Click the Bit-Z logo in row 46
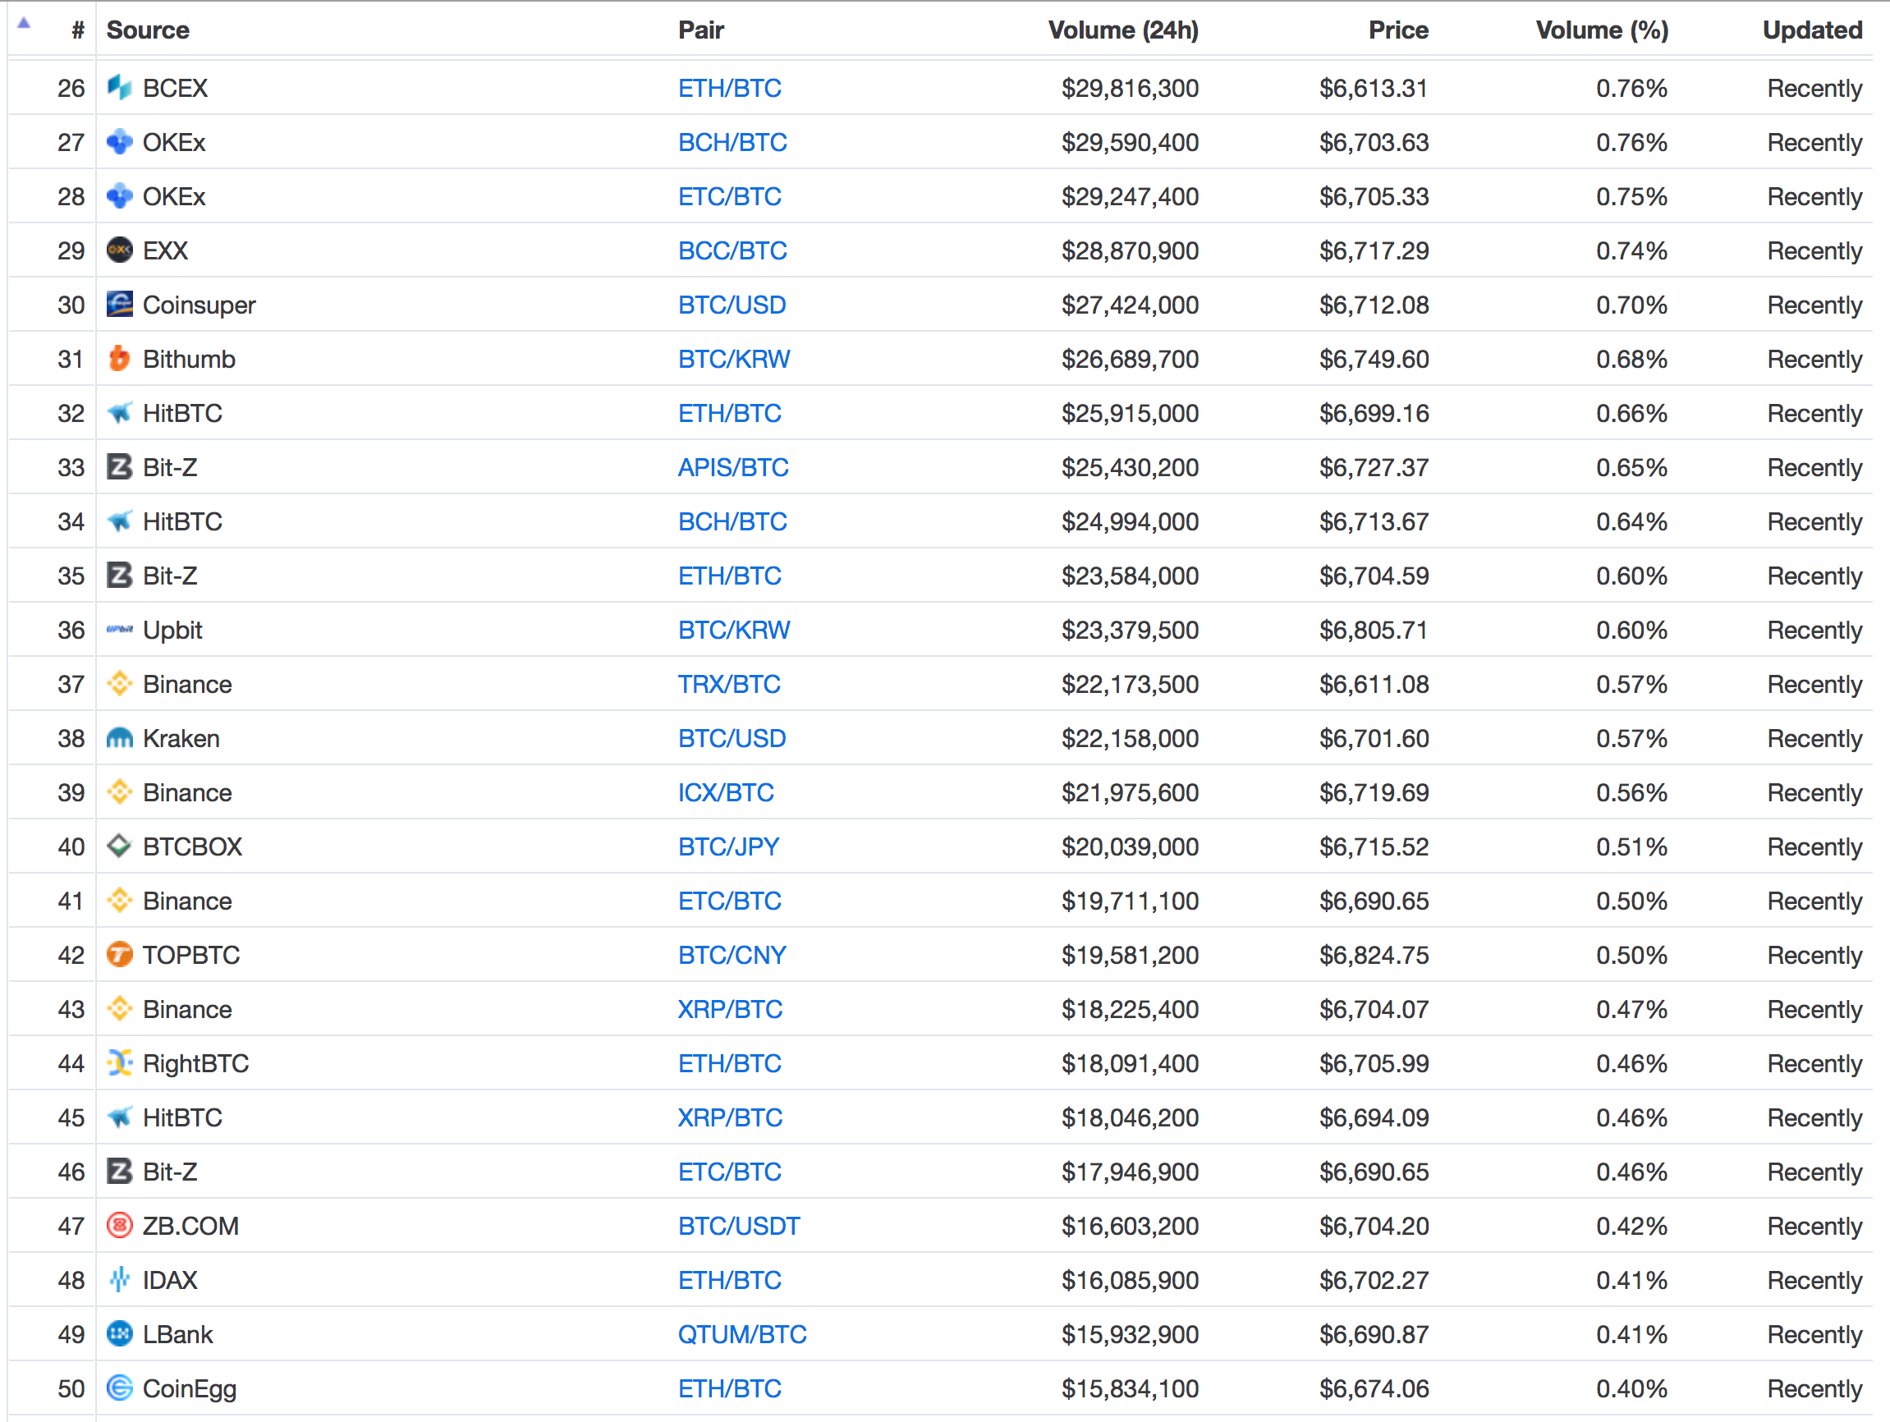1890x1422 pixels. point(120,1172)
